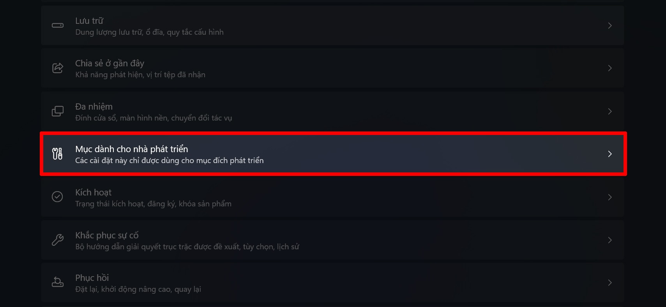Screen dimensions: 666x307
Task: Click the Phục hồi recovery icon
Action: point(58,282)
